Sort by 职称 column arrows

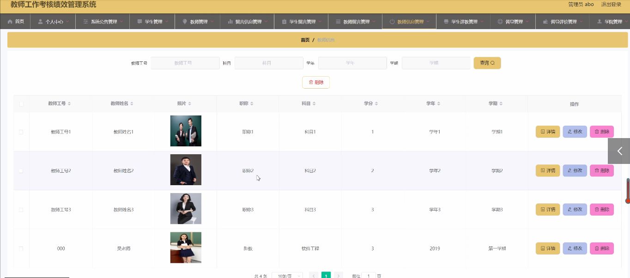pos(252,104)
